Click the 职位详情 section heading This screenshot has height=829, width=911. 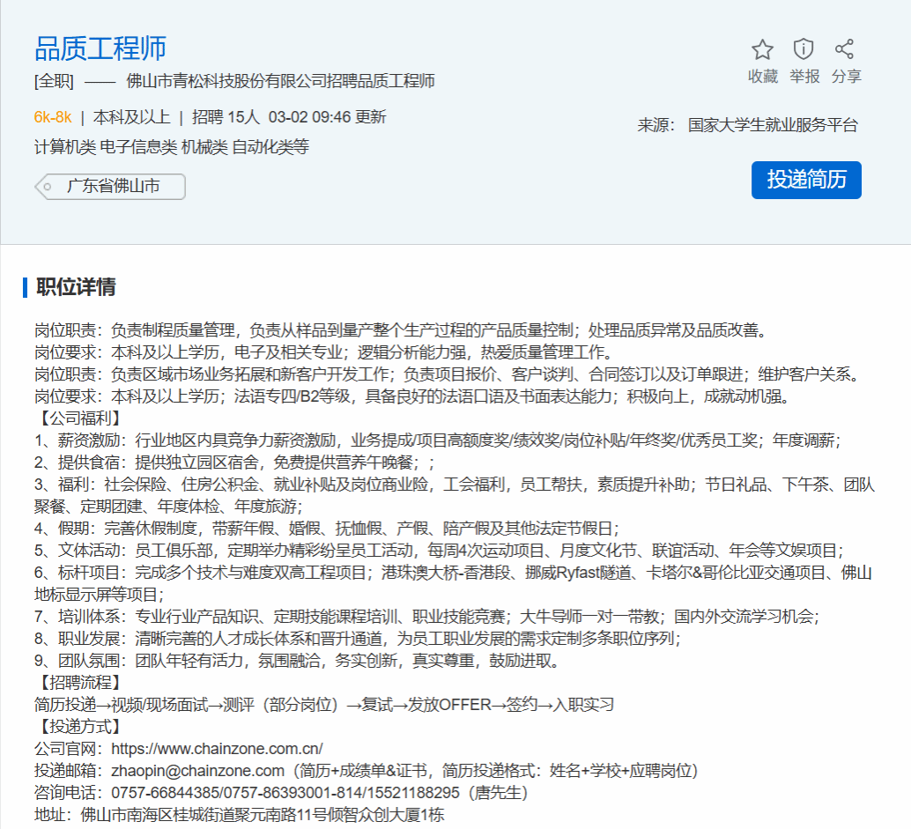76,287
